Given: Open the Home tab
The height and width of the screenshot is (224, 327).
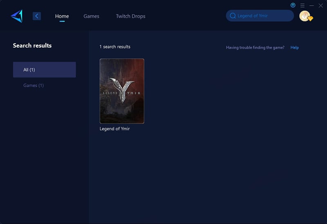Looking at the screenshot, I should [x=62, y=16].
